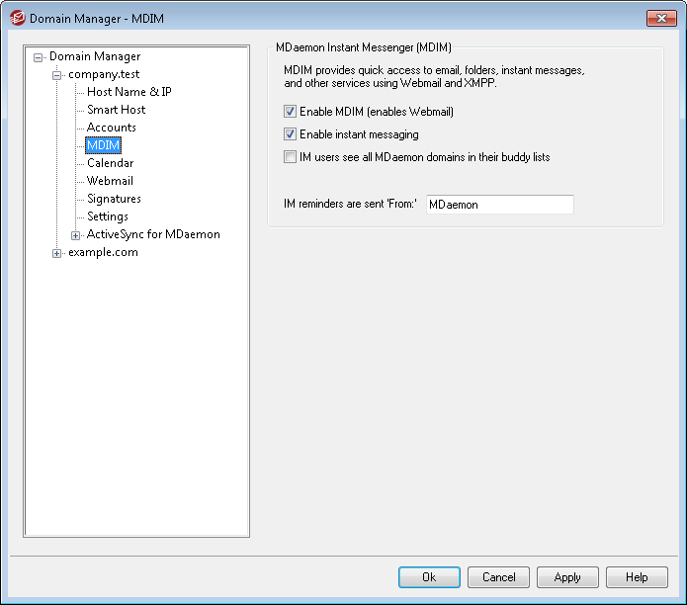Collapse the company.test domain node
Image resolution: width=687 pixels, height=605 pixels.
coord(56,75)
